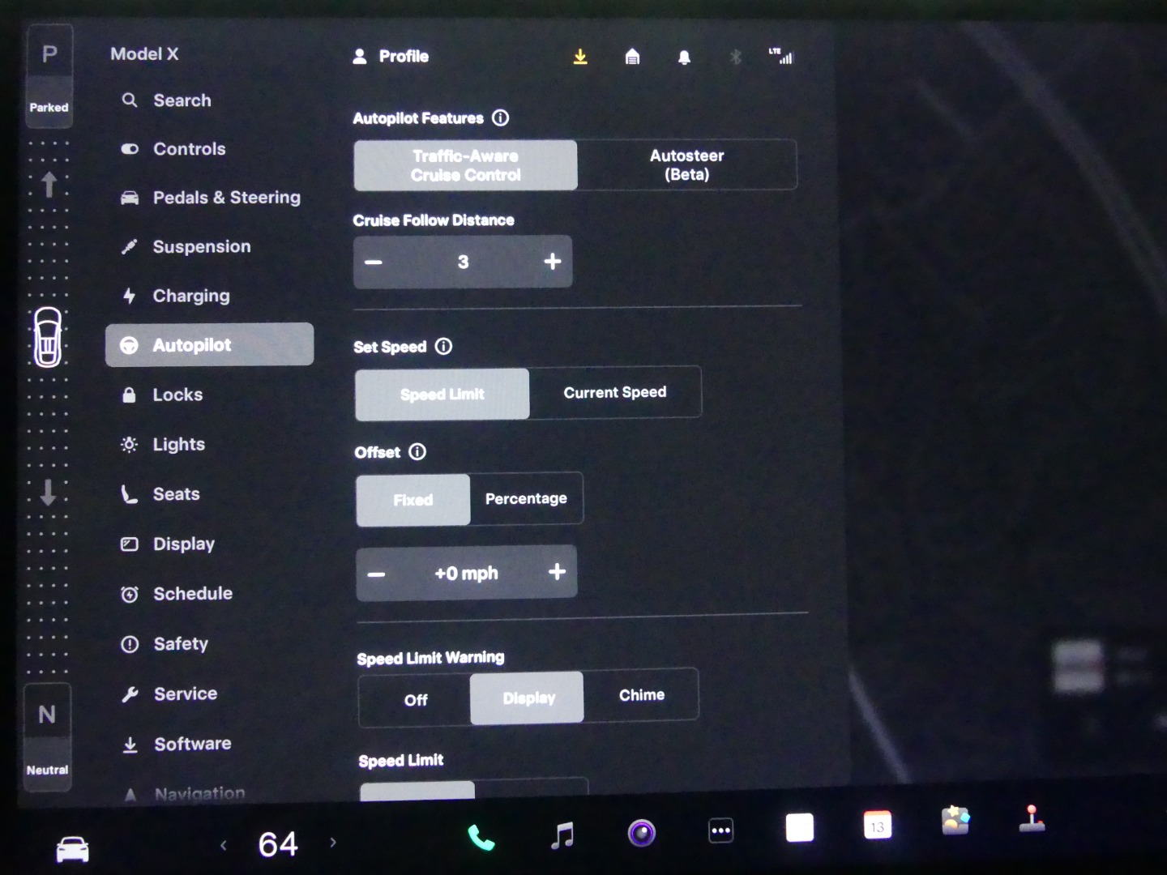Viewport: 1167px width, 875px height.
Task: Increase temperature with right chevron
Action: coord(333,843)
